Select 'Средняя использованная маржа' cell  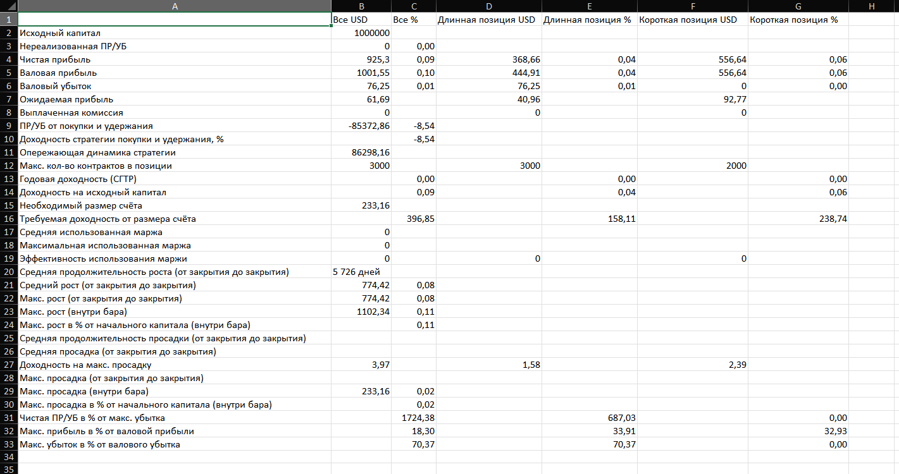pyautogui.click(x=175, y=232)
